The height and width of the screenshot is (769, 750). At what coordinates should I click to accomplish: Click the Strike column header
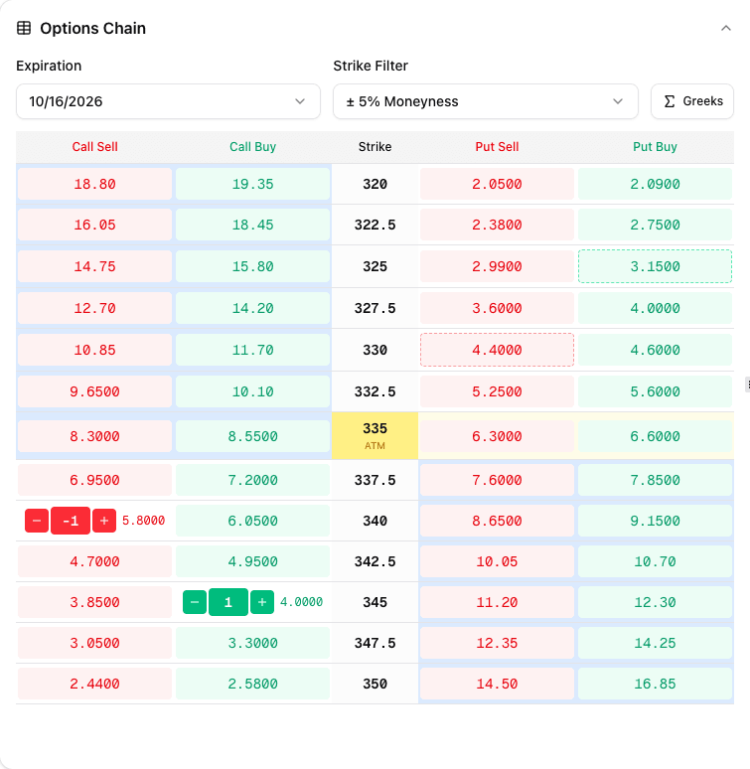[x=375, y=147]
